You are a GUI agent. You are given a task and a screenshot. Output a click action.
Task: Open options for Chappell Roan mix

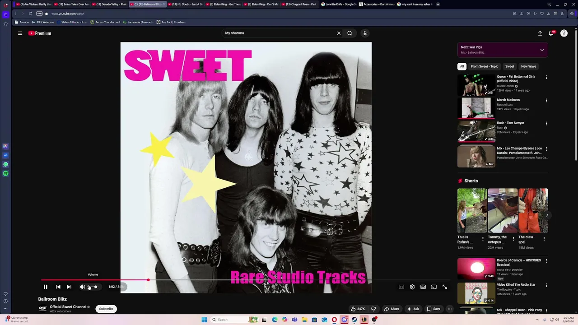coord(546,311)
